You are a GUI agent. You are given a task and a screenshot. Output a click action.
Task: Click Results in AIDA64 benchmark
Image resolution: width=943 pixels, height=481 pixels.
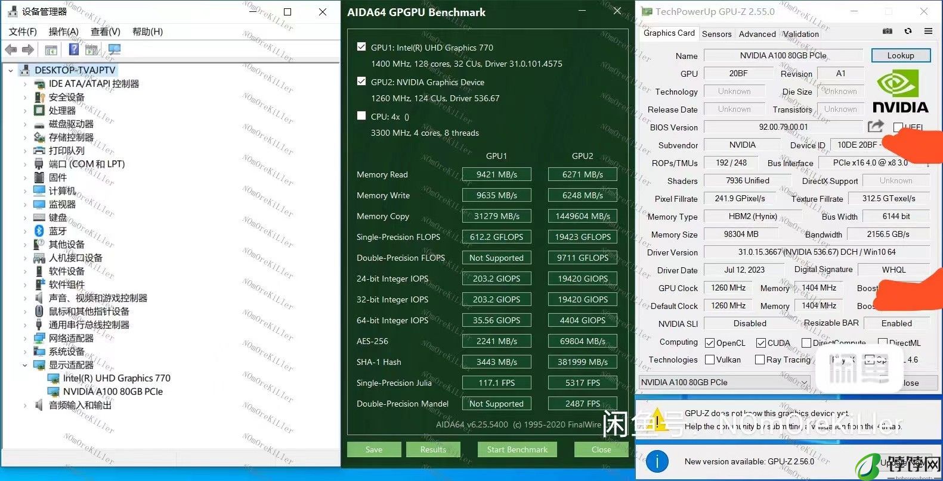coord(433,449)
